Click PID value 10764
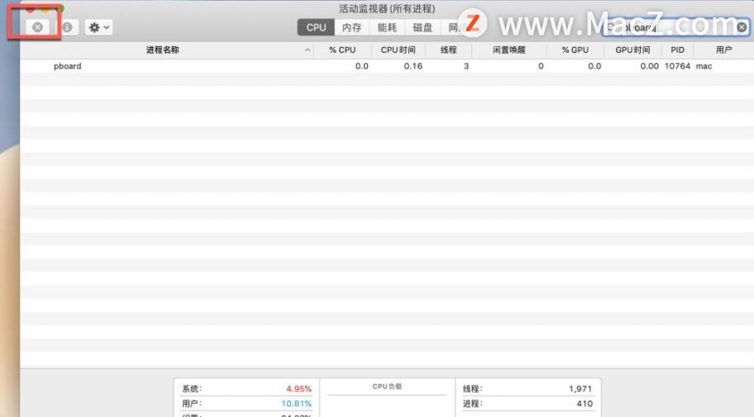Image resolution: width=754 pixels, height=417 pixels. click(x=678, y=66)
